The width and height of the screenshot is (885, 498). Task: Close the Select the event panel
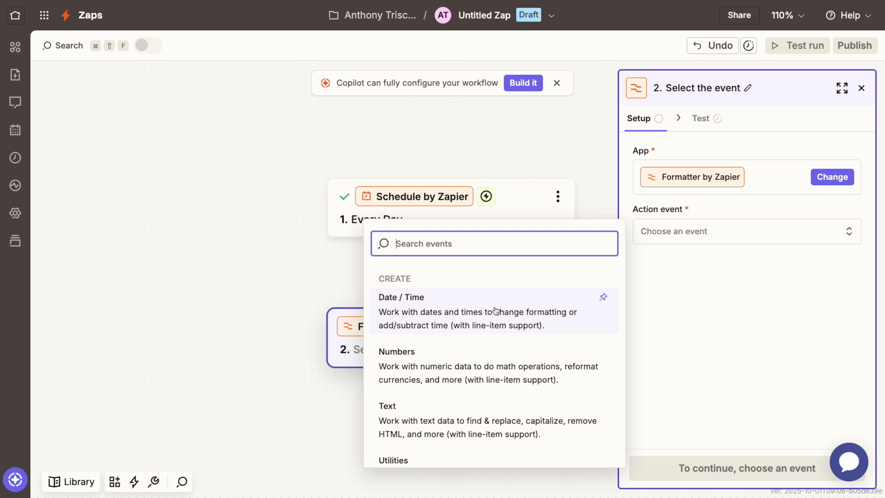click(861, 88)
